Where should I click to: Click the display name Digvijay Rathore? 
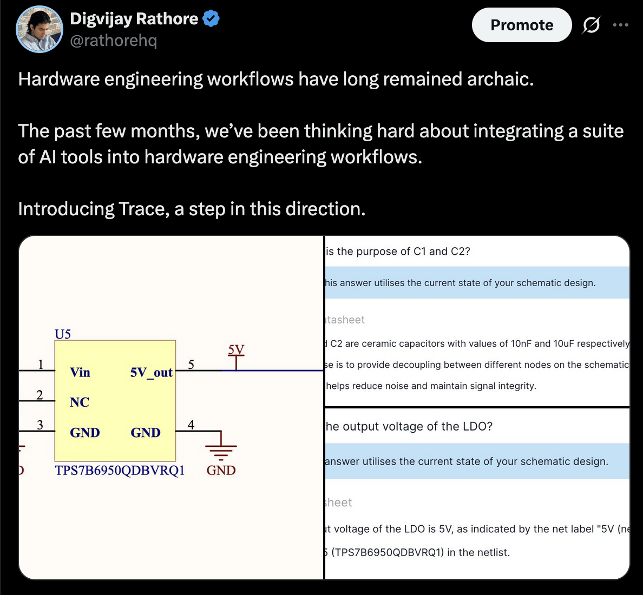tap(133, 18)
